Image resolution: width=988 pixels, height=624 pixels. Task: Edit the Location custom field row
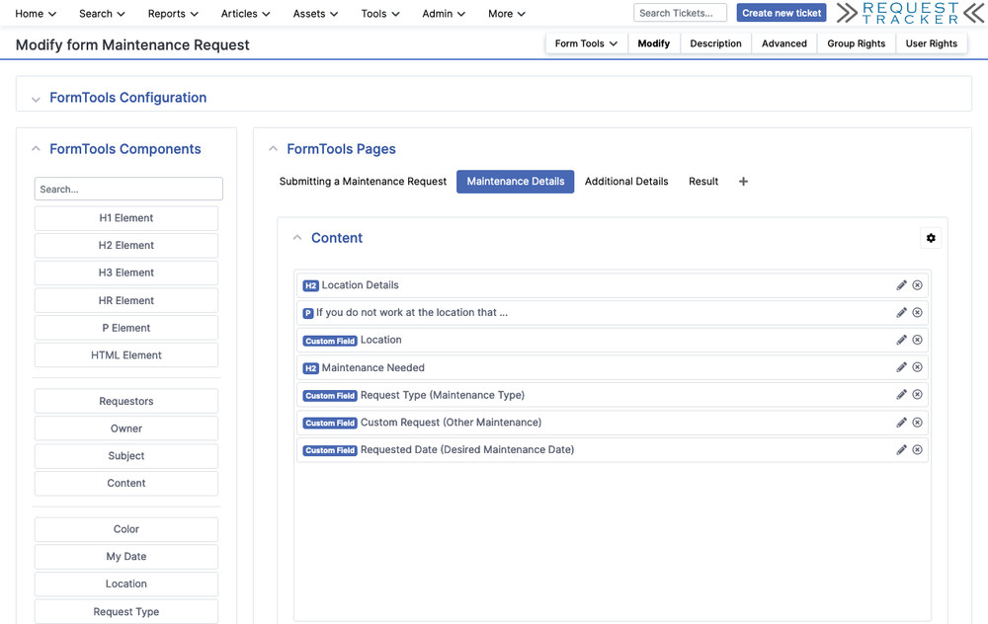click(901, 340)
